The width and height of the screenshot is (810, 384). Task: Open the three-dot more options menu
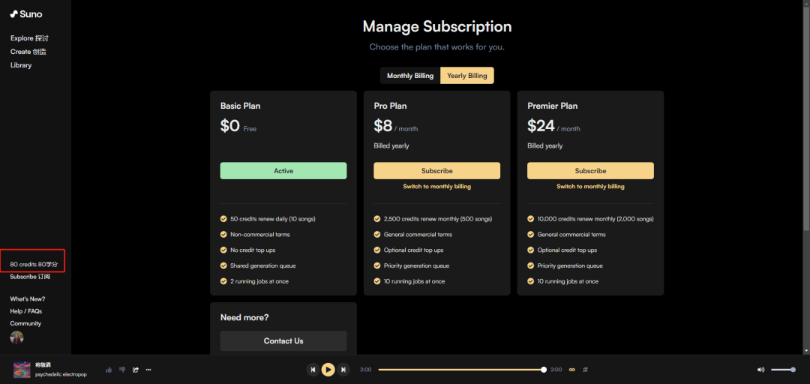click(148, 369)
